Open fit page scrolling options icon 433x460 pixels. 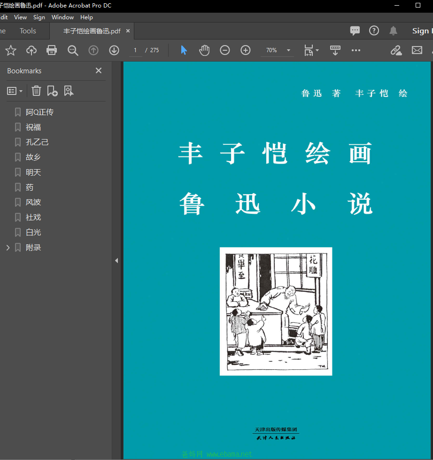pyautogui.click(x=311, y=50)
